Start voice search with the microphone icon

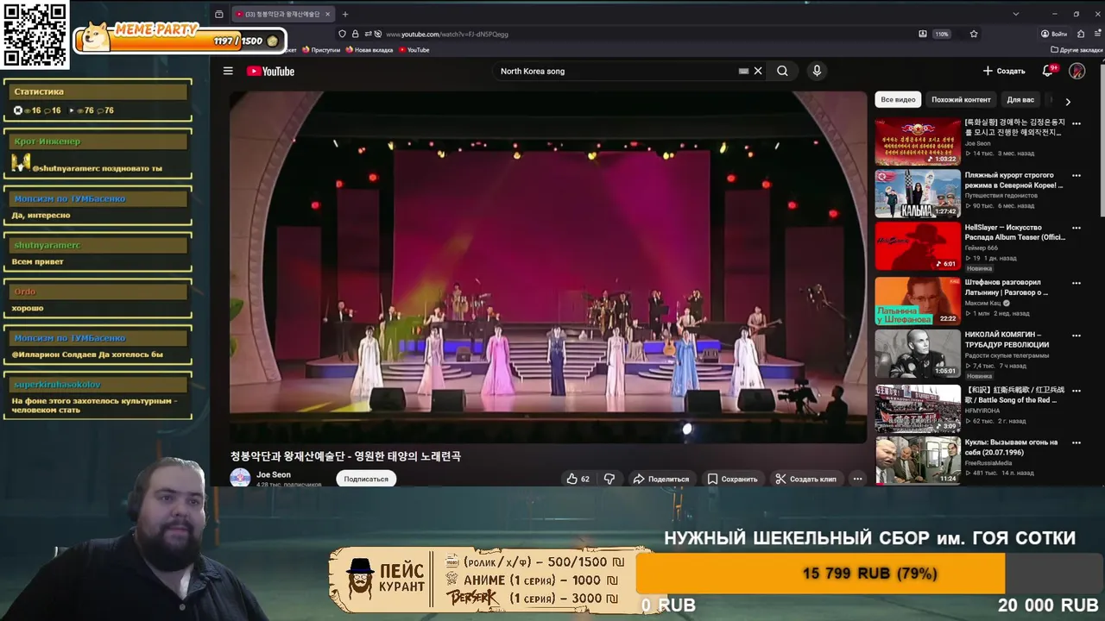817,71
